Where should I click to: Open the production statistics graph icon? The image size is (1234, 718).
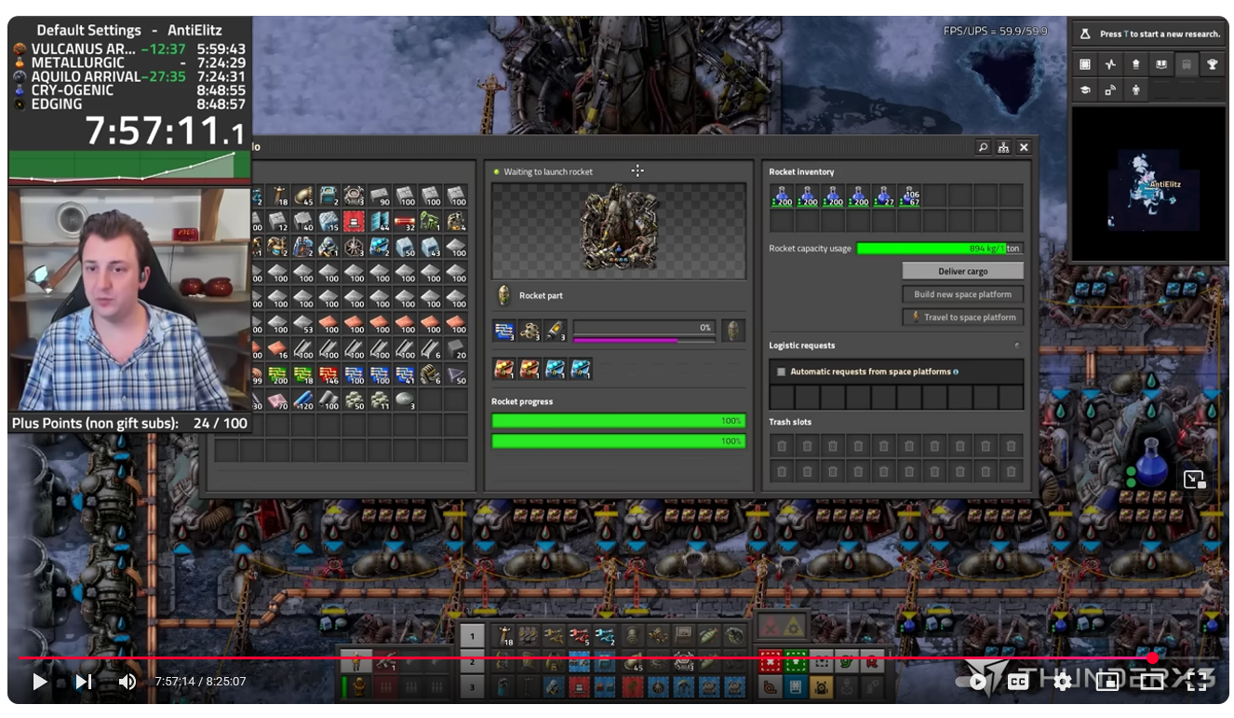click(1110, 64)
